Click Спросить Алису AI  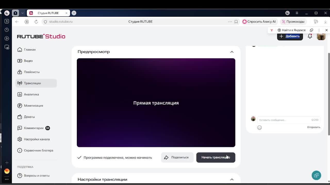[x=259, y=22]
